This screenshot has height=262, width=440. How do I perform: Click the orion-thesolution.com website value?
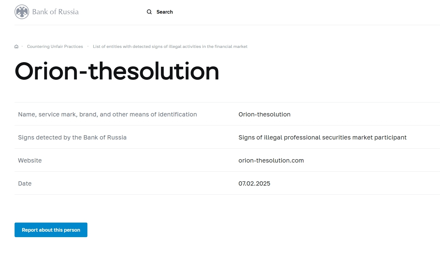271,160
